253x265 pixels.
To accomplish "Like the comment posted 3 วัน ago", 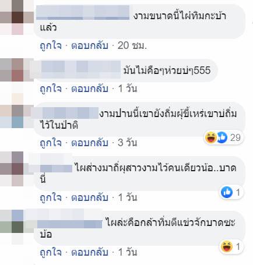I will click(x=51, y=143).
